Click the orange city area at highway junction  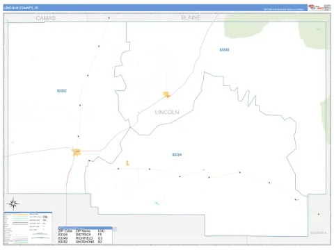click(x=77, y=152)
